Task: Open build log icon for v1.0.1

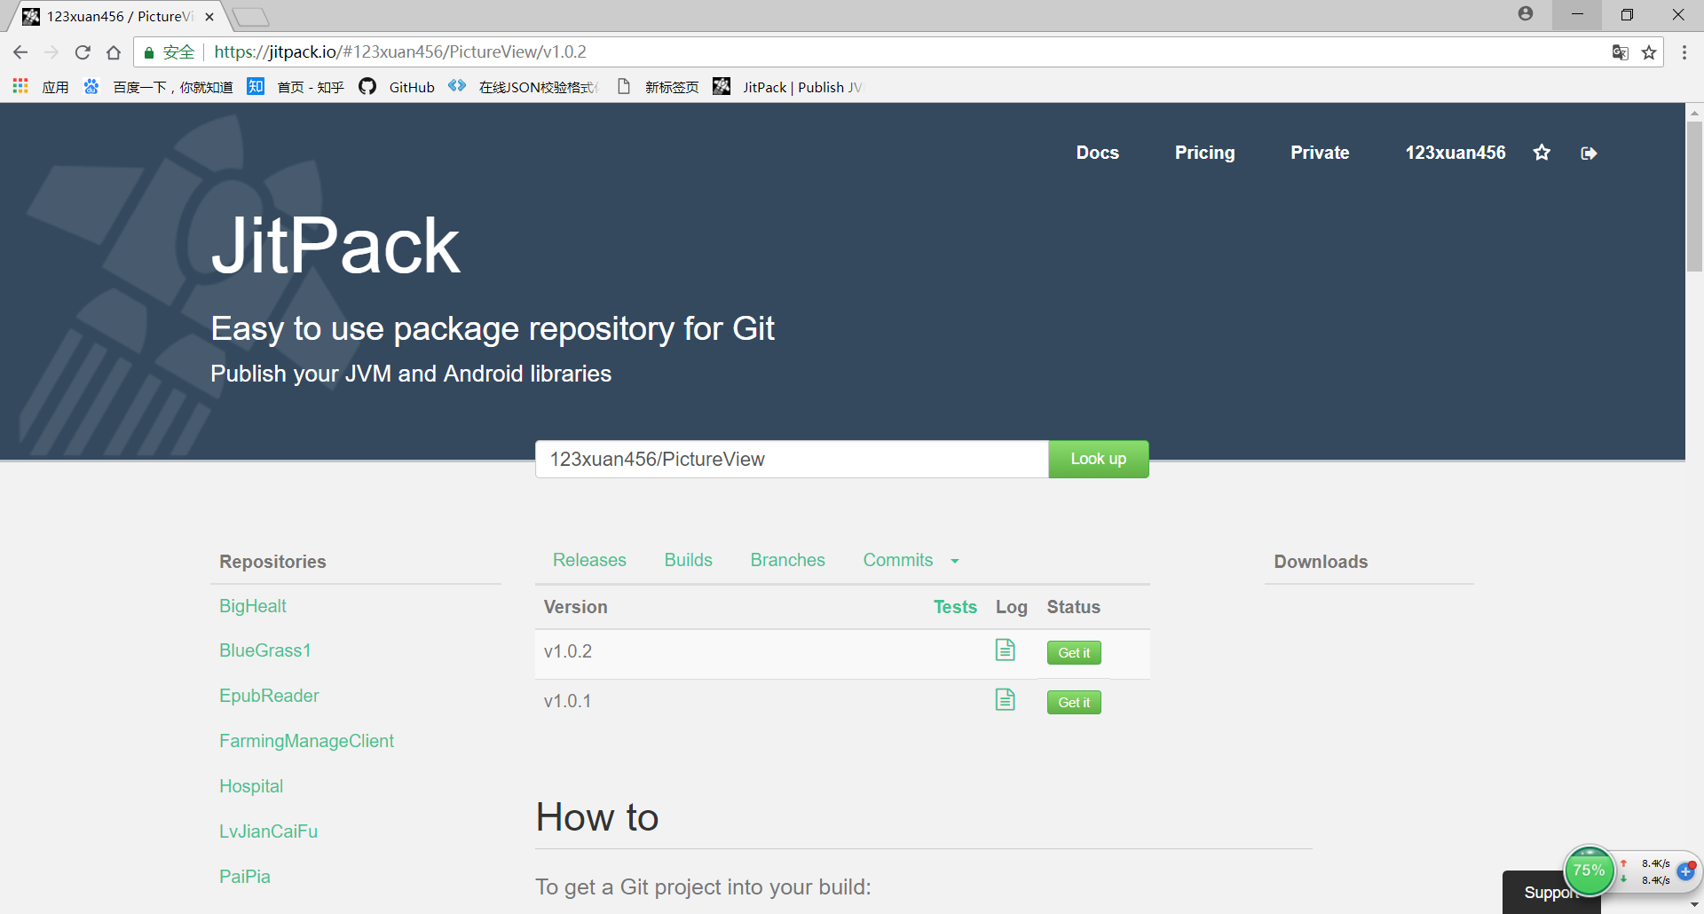Action: coord(1005,699)
